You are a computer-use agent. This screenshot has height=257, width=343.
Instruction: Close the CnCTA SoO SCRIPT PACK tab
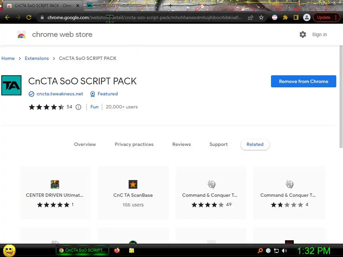77,6
